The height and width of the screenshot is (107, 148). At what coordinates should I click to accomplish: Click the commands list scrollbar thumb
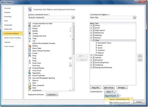tap(73, 39)
